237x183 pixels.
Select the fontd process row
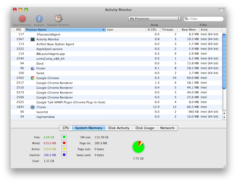(x=116, y=73)
